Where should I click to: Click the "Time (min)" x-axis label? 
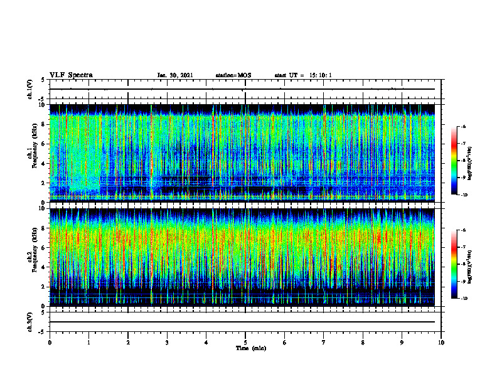point(251,348)
